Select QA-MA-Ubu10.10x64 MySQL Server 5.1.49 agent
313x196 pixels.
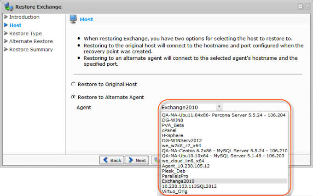pyautogui.click(x=224, y=156)
